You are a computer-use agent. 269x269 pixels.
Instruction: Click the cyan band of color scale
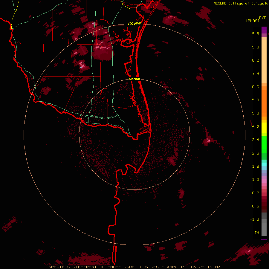pyautogui.click(x=264, y=164)
